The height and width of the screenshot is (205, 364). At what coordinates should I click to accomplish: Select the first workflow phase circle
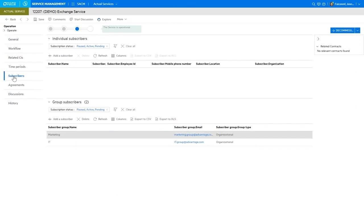[51, 29]
